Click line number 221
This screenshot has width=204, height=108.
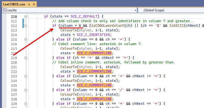(x=14, y=67)
